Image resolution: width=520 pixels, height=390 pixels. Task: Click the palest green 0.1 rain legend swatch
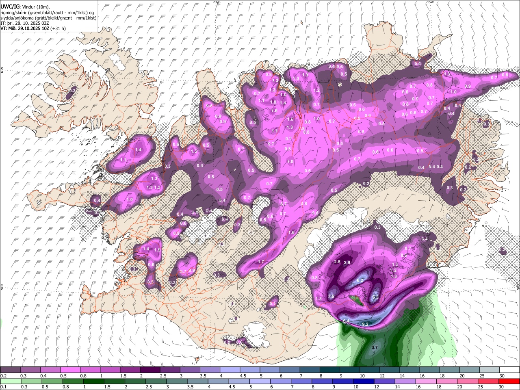[10, 381]
